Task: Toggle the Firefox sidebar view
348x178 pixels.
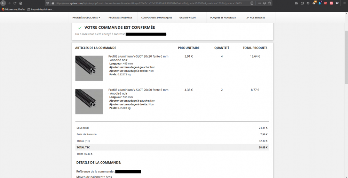Action: (302, 3)
